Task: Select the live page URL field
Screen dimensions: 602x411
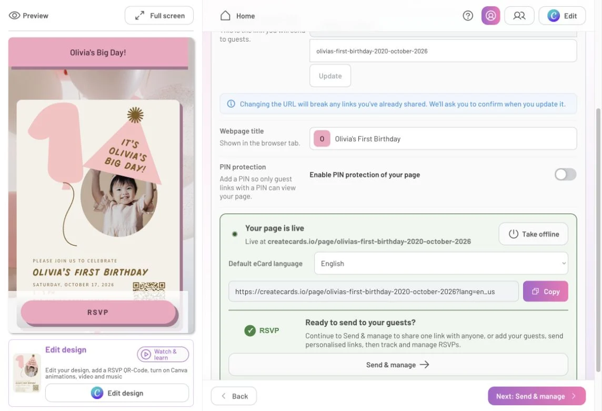Action: (373, 292)
